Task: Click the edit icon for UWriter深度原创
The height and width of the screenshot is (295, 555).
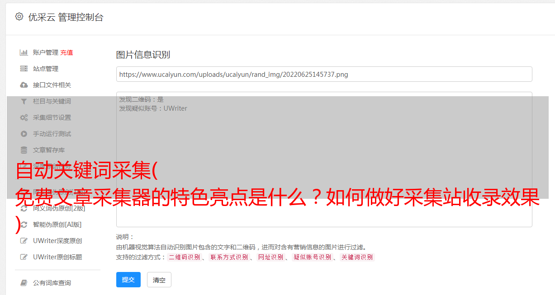Action: click(x=24, y=241)
